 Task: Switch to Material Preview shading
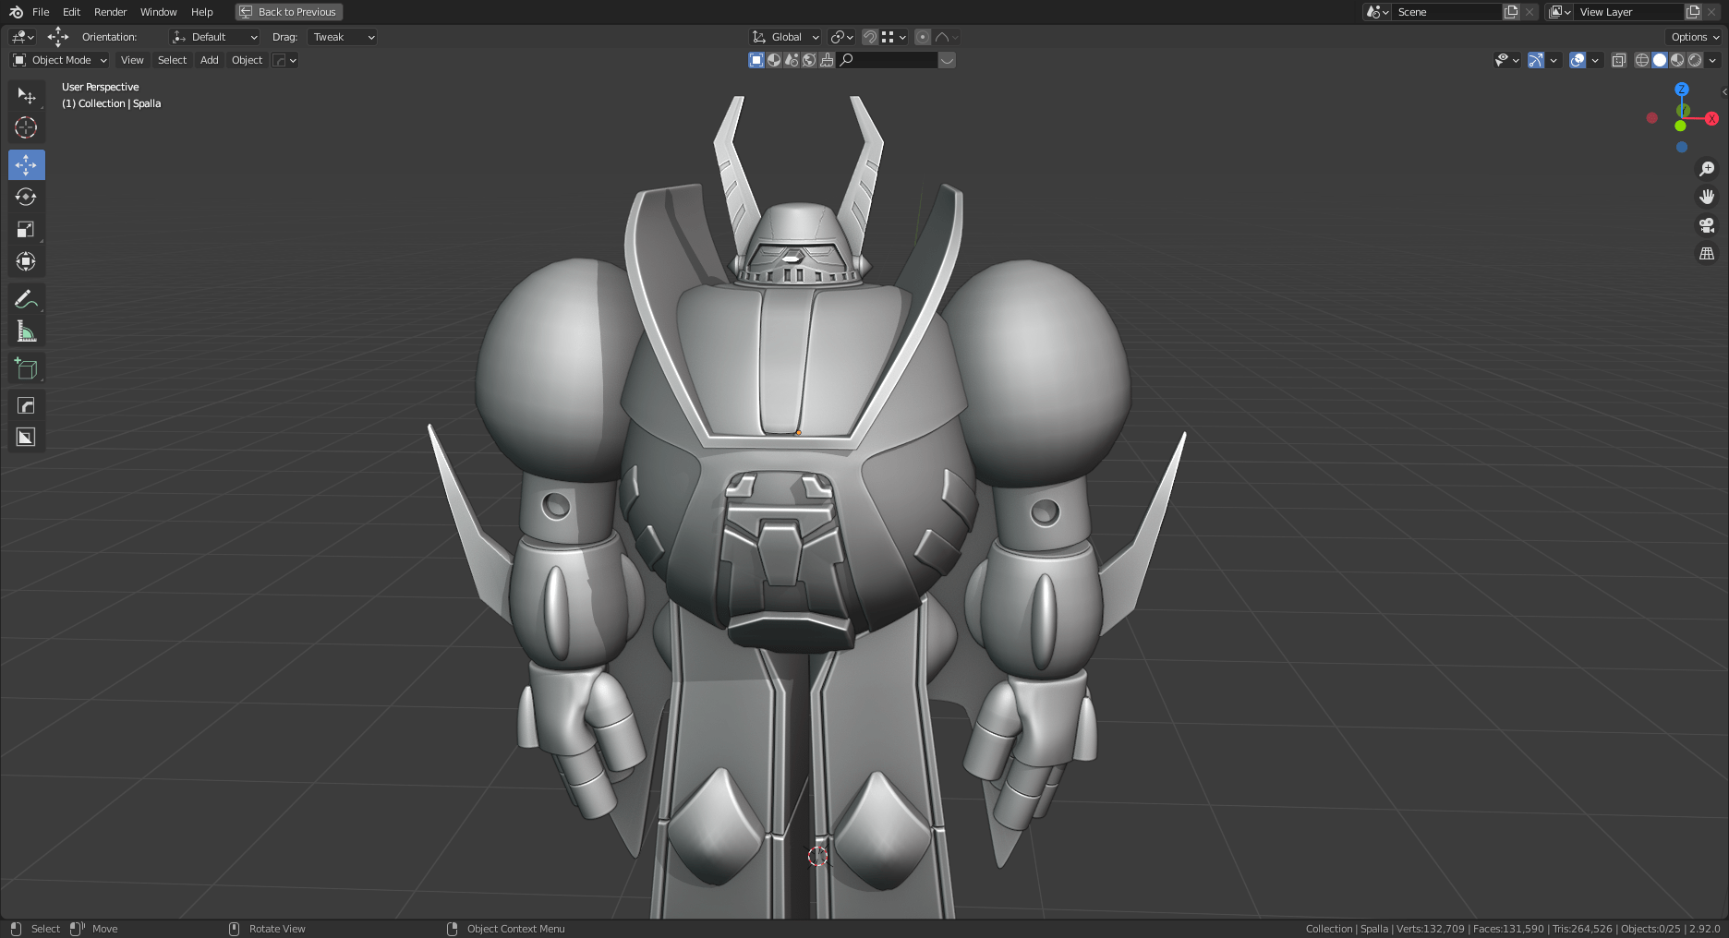1677,60
